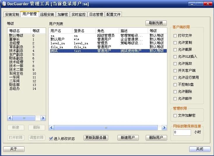Select the 默认用户 user row

108,39
